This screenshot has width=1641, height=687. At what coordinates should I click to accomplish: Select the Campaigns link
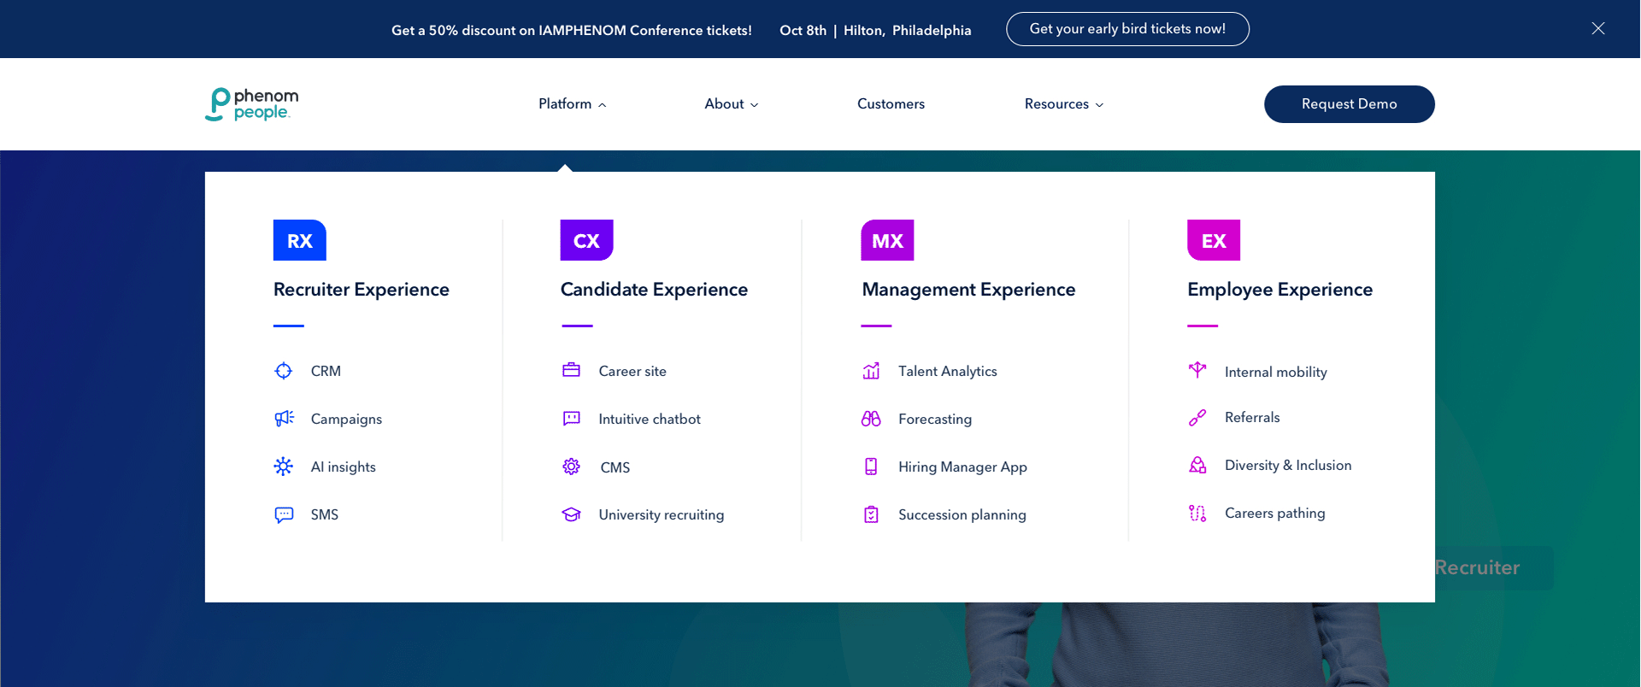[346, 419]
